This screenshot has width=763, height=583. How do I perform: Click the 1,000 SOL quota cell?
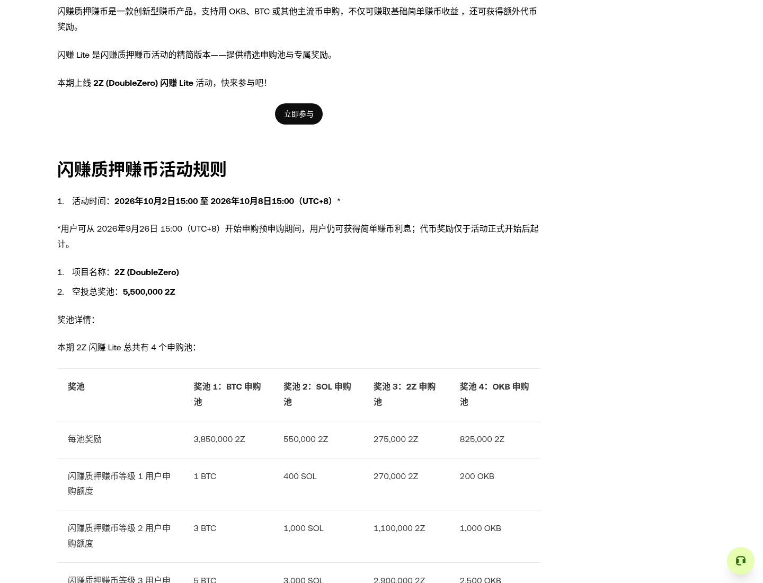tap(304, 528)
